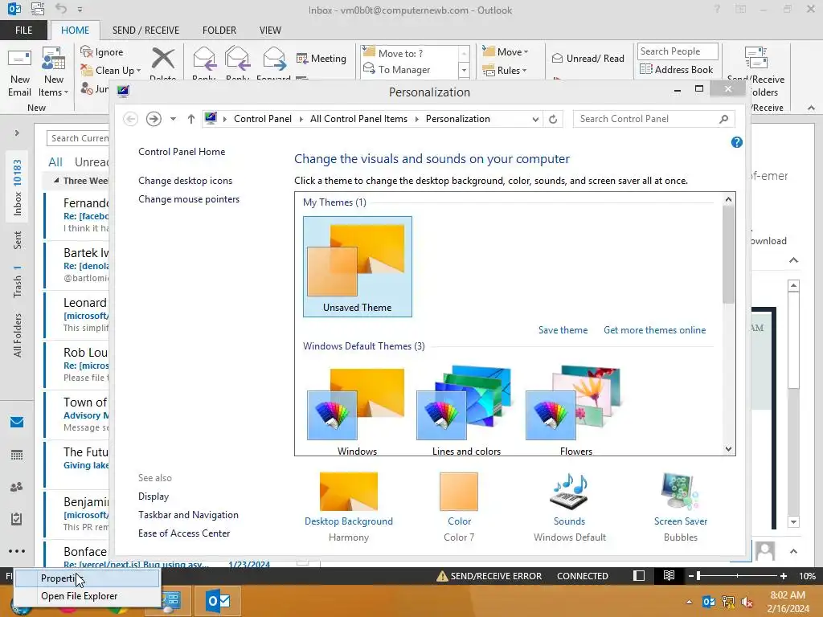Click New Email button in Outlook ribbon
This screenshot has width=823, height=617.
click(19, 73)
